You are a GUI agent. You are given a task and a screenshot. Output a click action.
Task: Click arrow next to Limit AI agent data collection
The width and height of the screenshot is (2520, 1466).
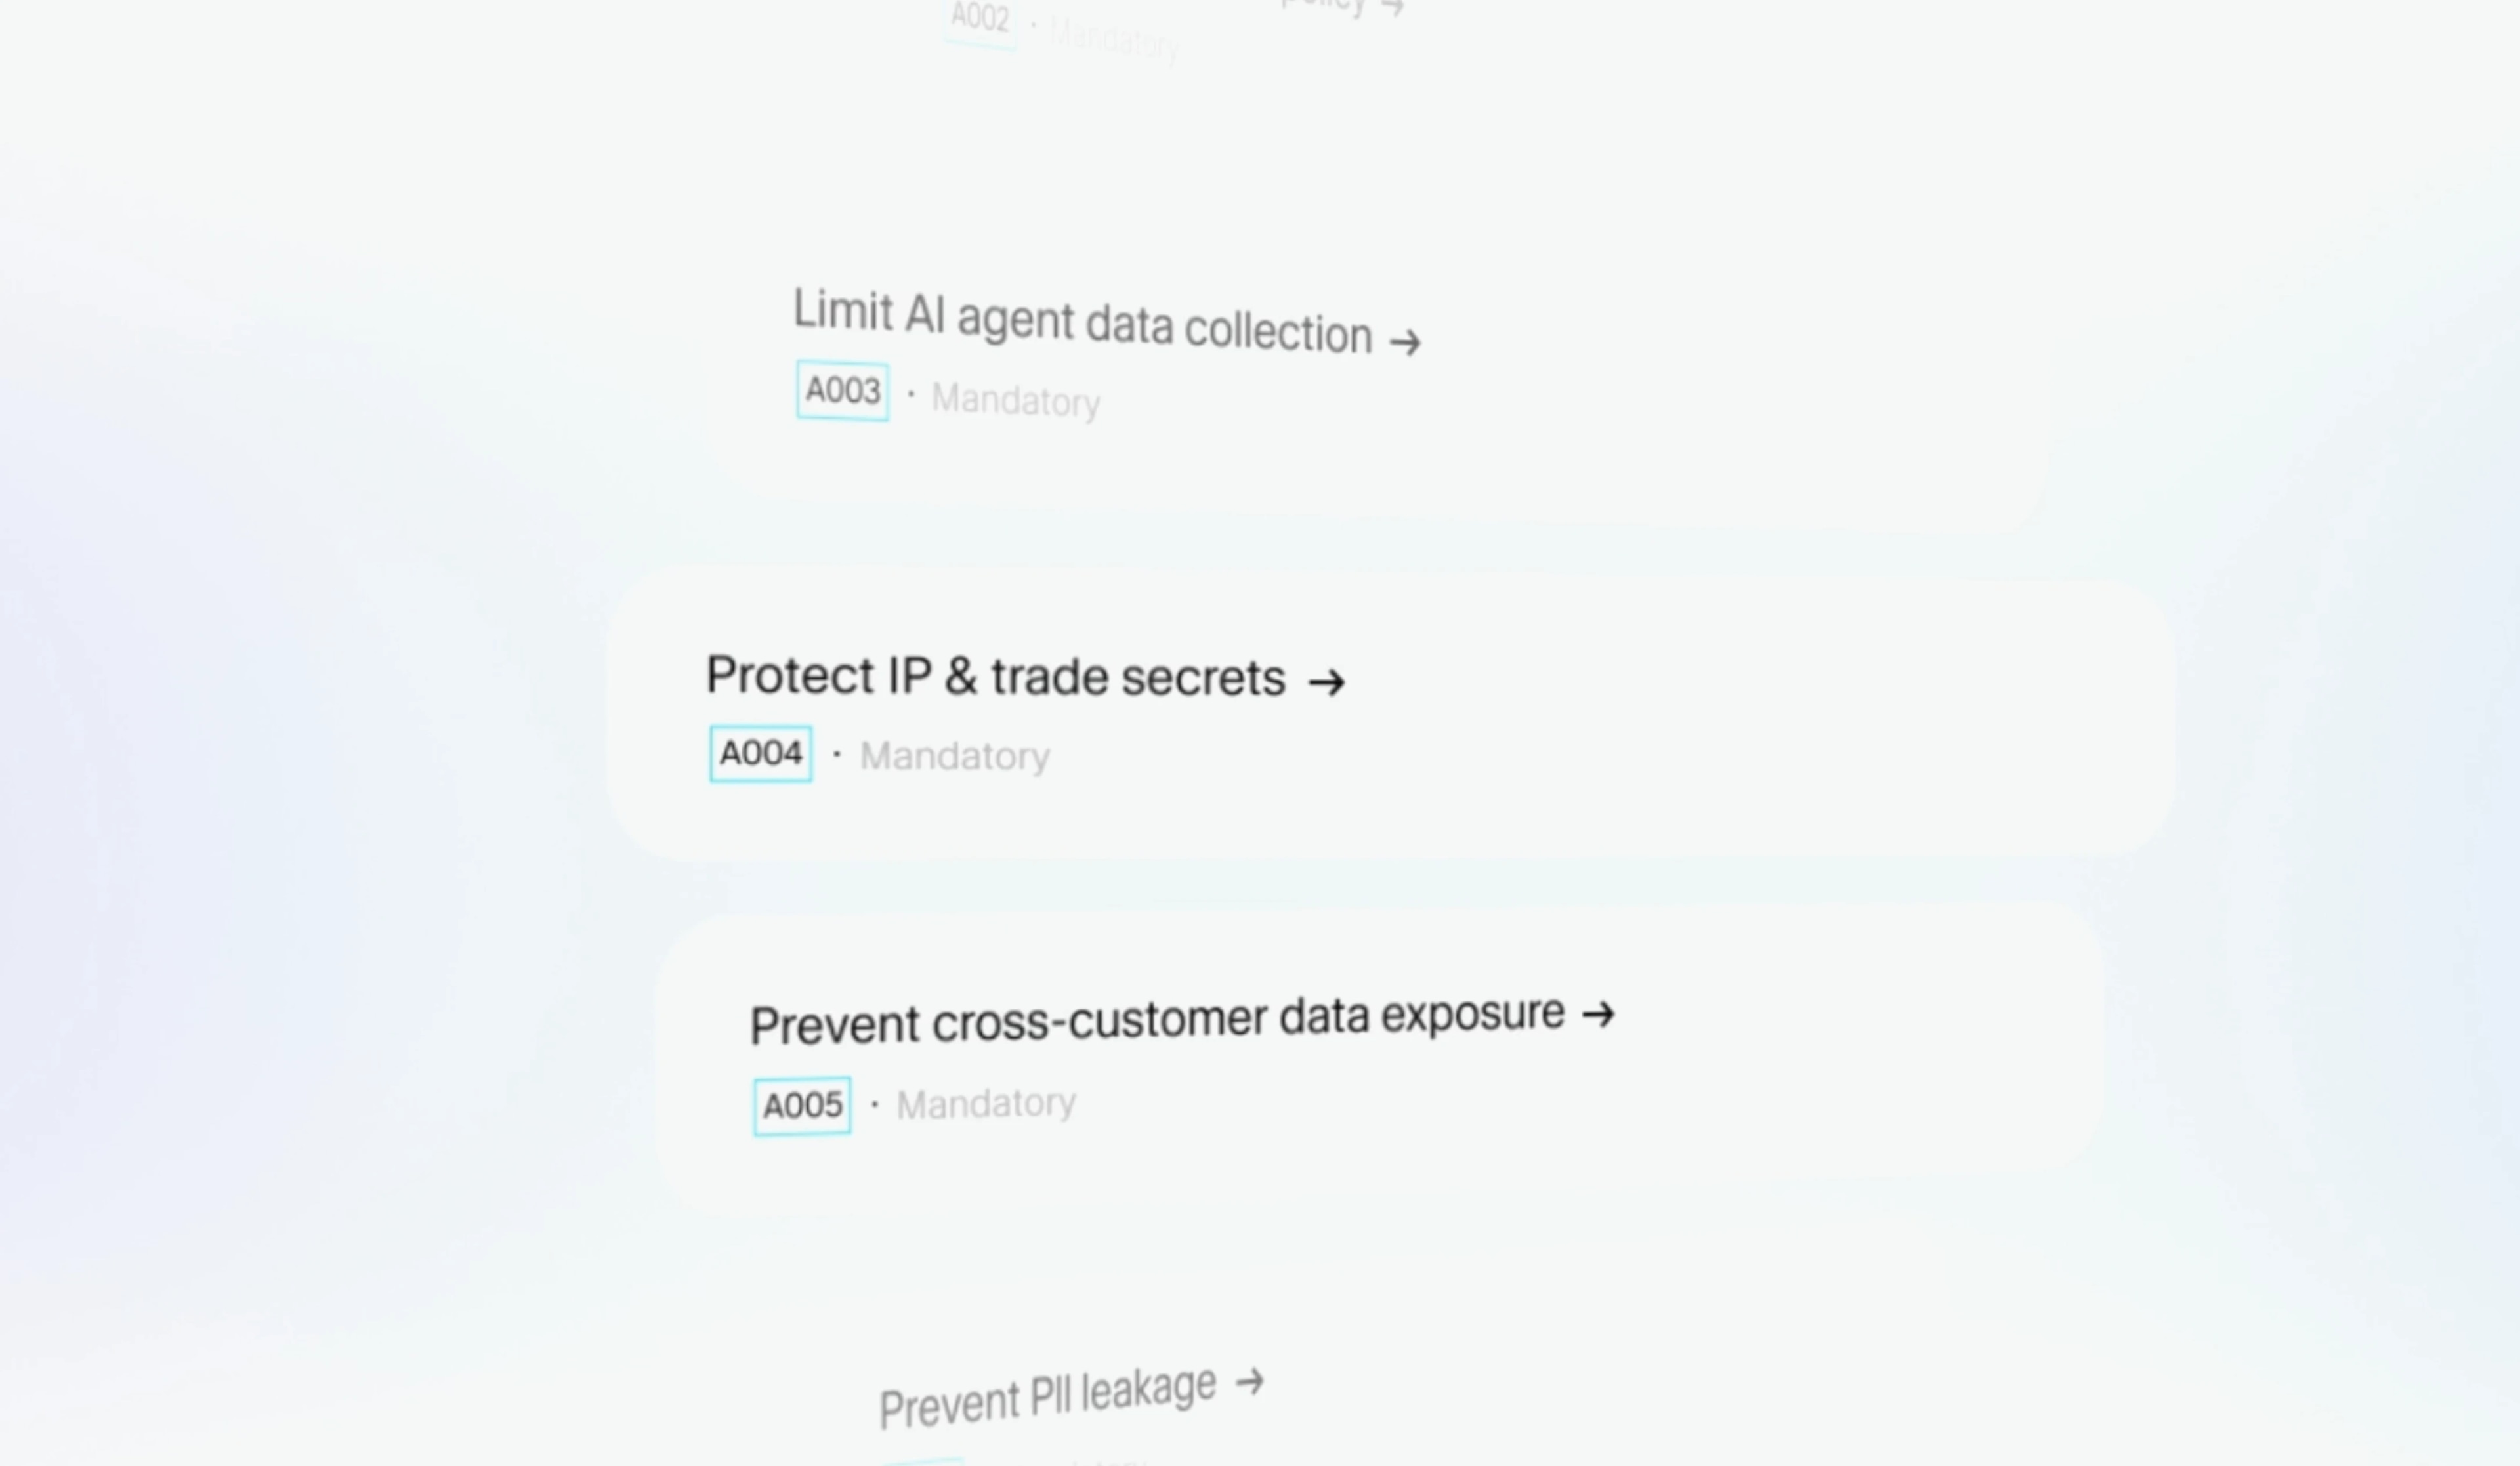coord(1405,343)
